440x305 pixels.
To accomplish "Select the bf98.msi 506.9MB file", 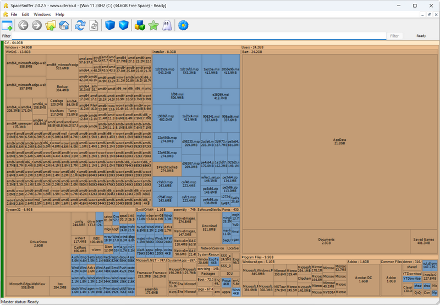I will click(x=177, y=96).
